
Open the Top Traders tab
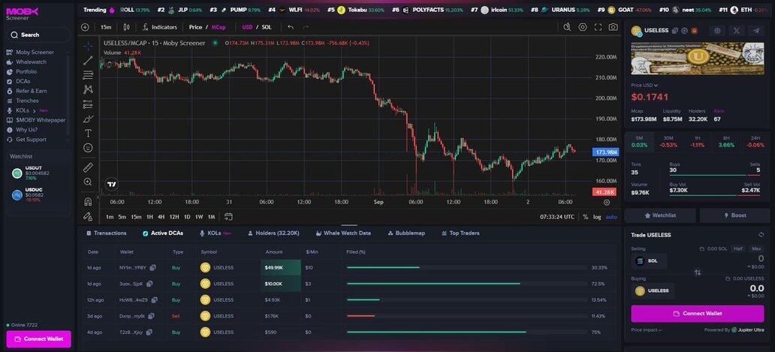[460, 233]
